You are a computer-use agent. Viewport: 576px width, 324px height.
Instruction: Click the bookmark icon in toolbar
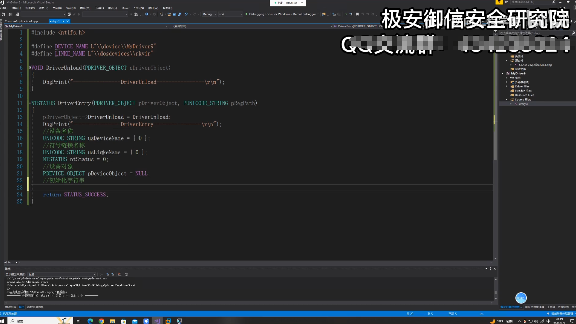click(x=357, y=14)
